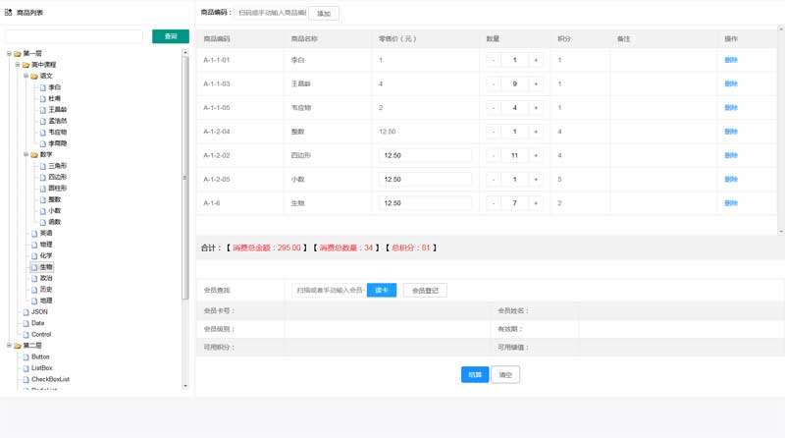Select the Button tree item
This screenshot has height=438, width=785.
[x=40, y=356]
